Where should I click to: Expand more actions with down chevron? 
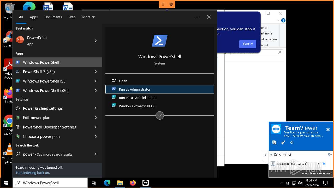[159, 115]
